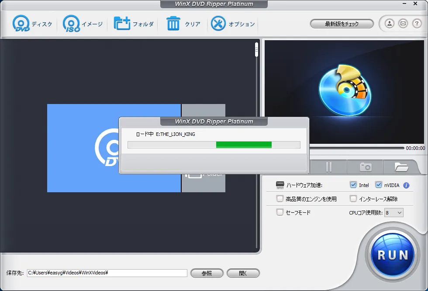
Task: Click the 保存先 path field
Action: (x=107, y=273)
